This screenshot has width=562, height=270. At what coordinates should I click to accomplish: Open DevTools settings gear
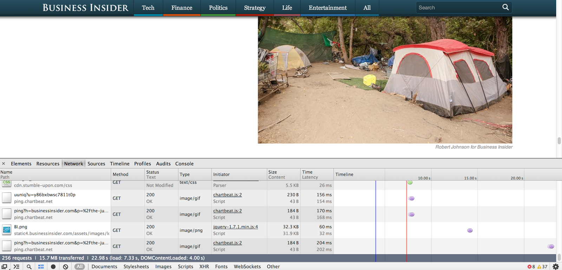[x=556, y=266]
